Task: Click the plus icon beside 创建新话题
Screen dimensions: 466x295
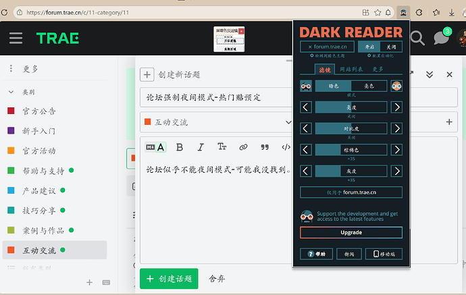Action: 147,74
